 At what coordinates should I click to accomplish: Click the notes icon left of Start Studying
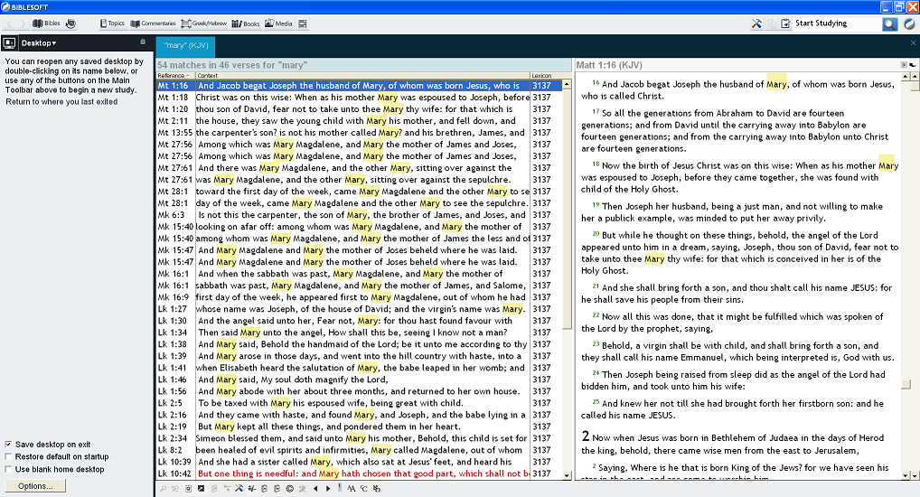click(785, 23)
